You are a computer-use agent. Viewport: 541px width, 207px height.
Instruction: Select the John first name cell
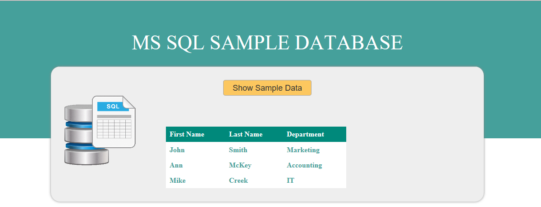177,150
